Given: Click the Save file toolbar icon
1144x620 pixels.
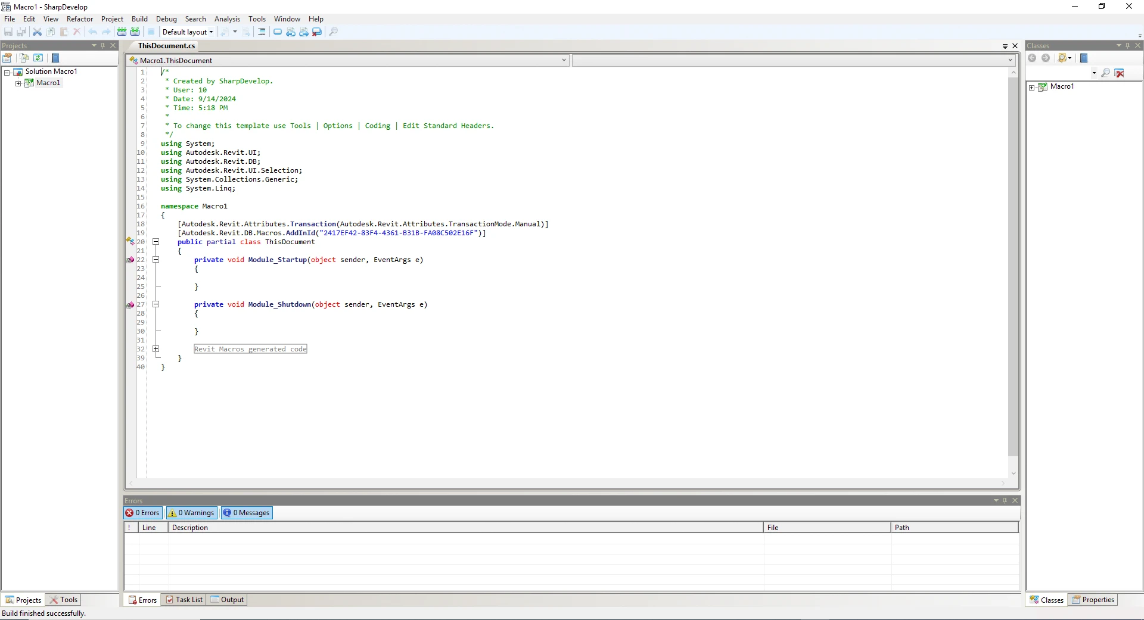Looking at the screenshot, I should [8, 32].
